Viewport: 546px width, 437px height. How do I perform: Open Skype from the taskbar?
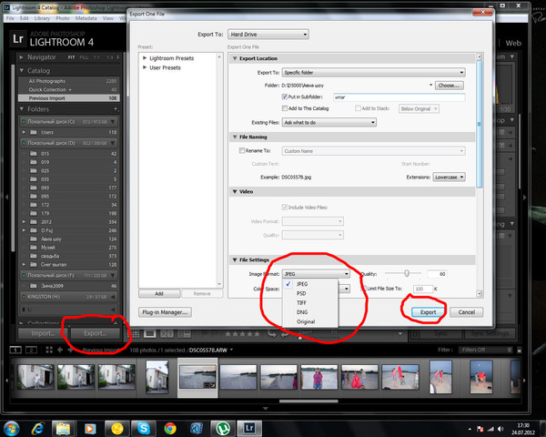point(144,428)
